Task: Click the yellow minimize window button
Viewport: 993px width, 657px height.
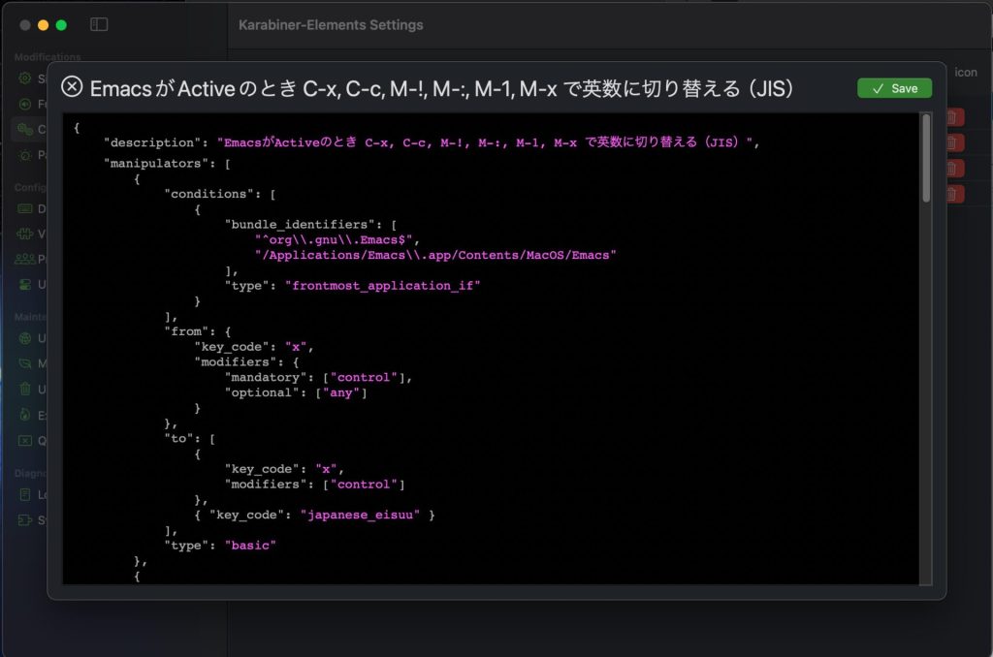Action: (x=43, y=25)
